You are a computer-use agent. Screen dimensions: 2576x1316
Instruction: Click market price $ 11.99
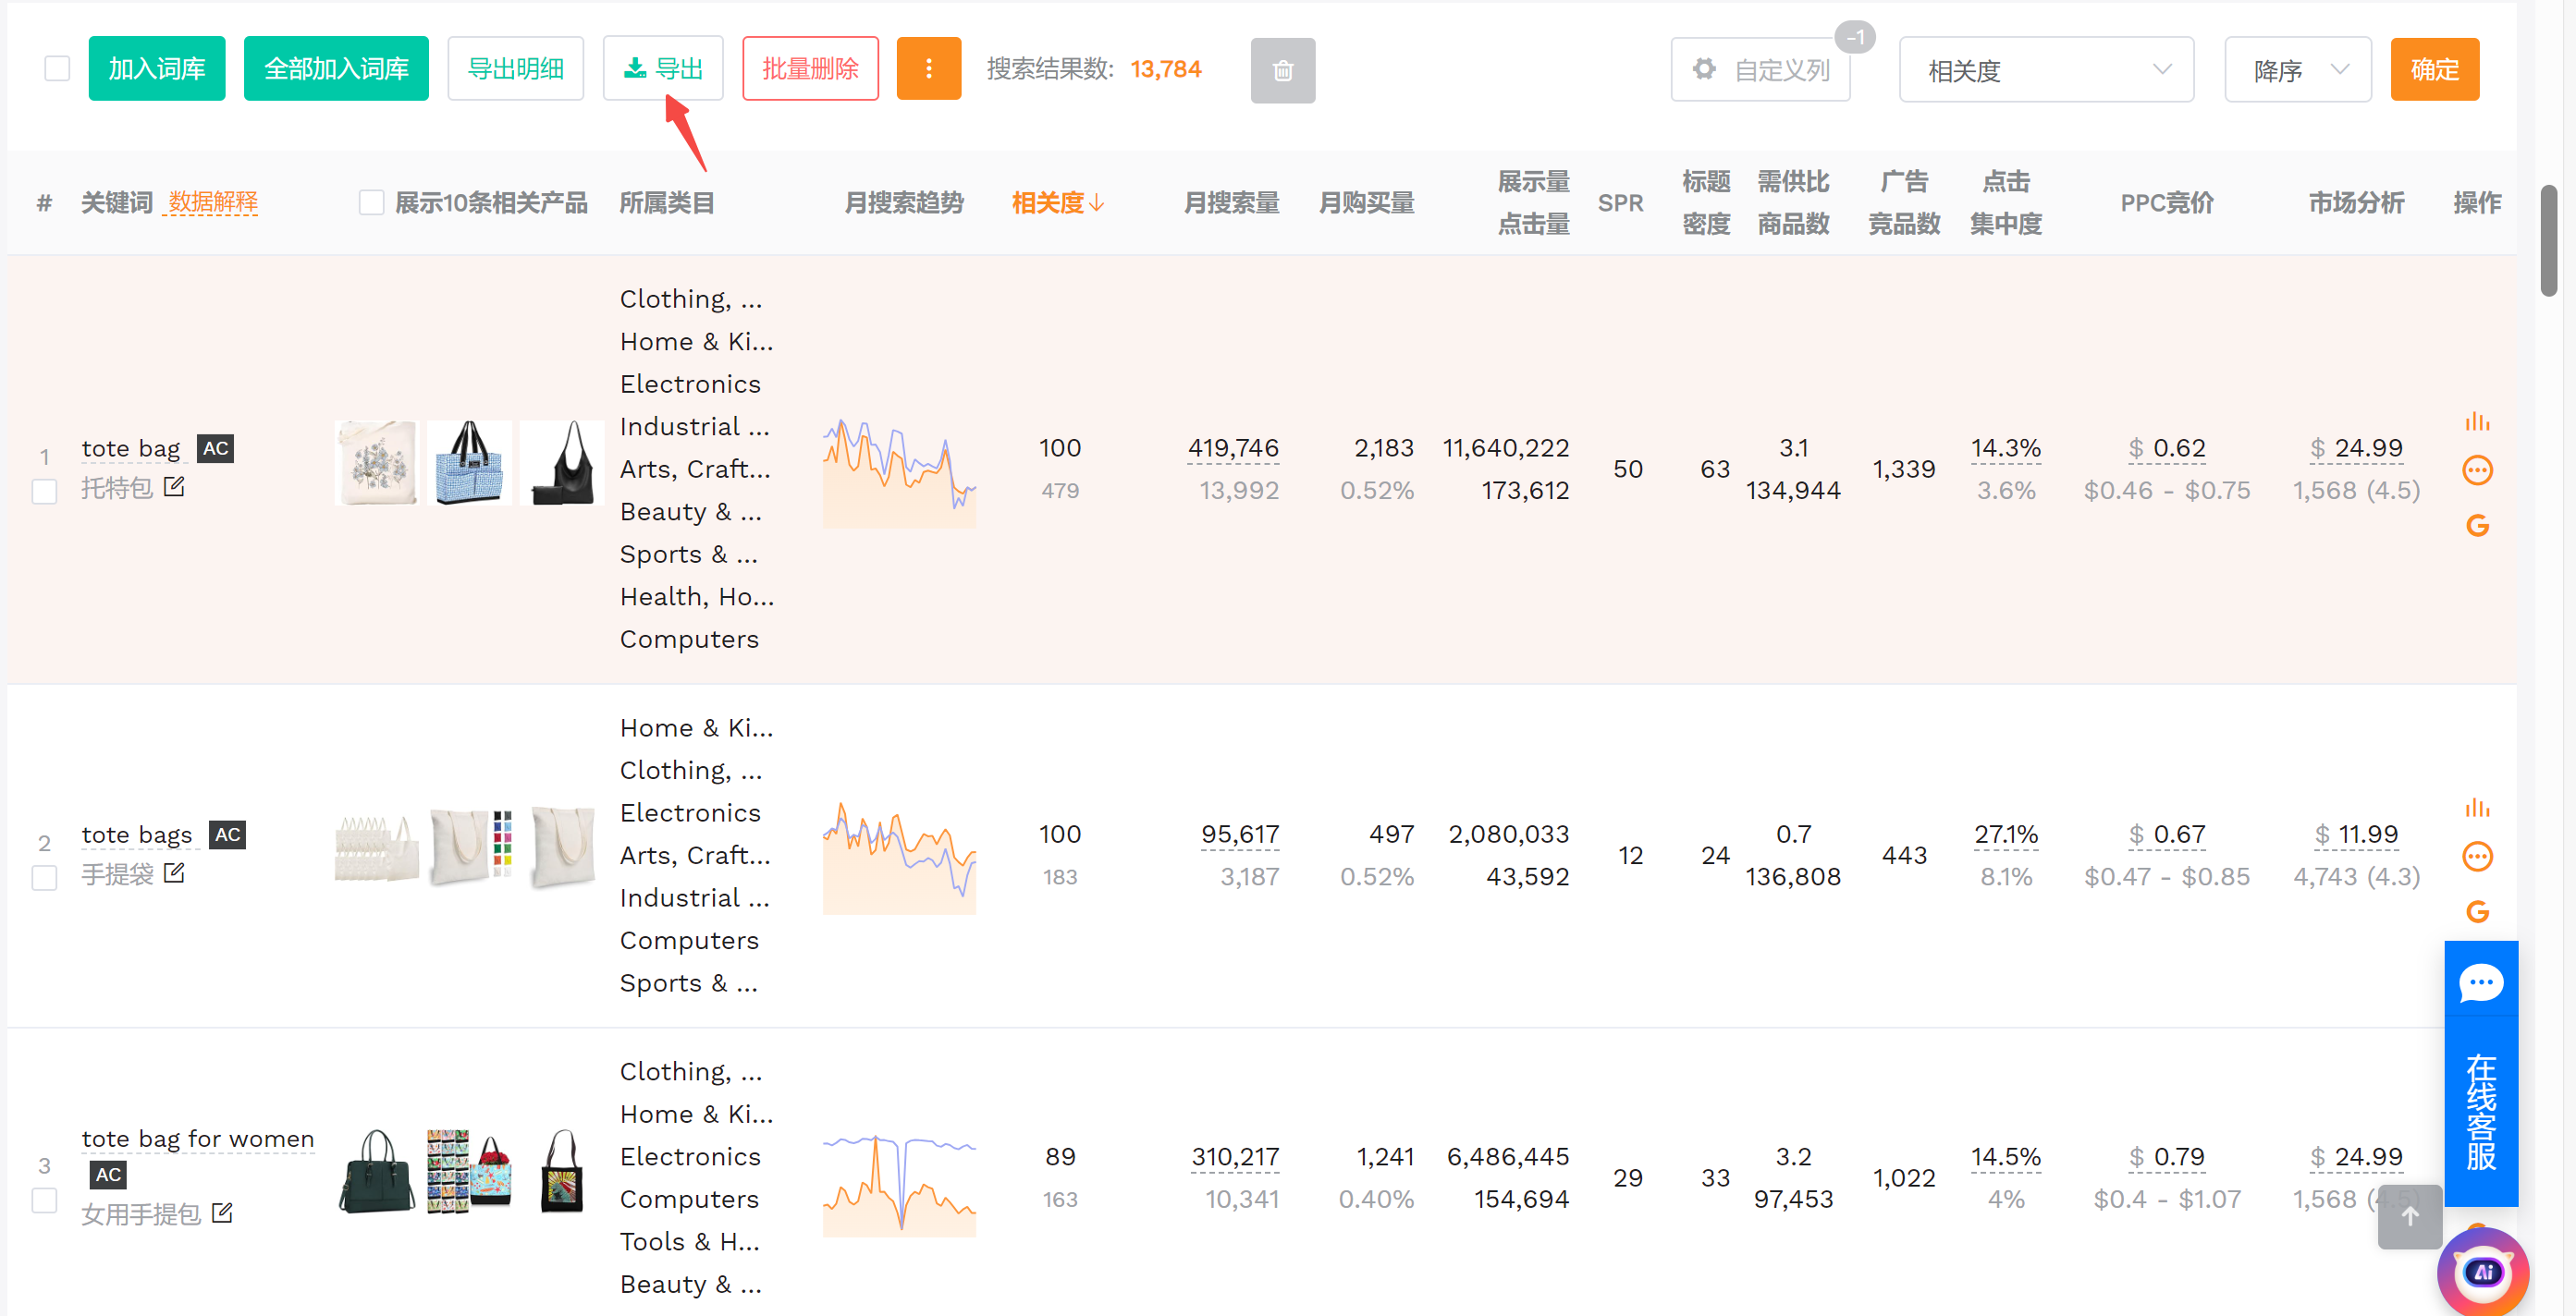coord(2356,835)
